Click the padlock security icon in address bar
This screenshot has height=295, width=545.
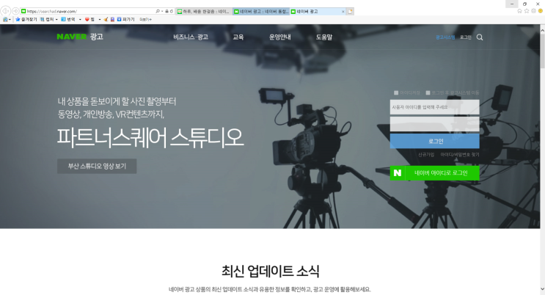tap(167, 12)
